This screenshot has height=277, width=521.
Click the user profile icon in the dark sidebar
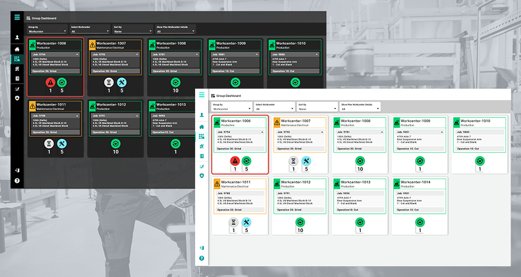[17, 38]
